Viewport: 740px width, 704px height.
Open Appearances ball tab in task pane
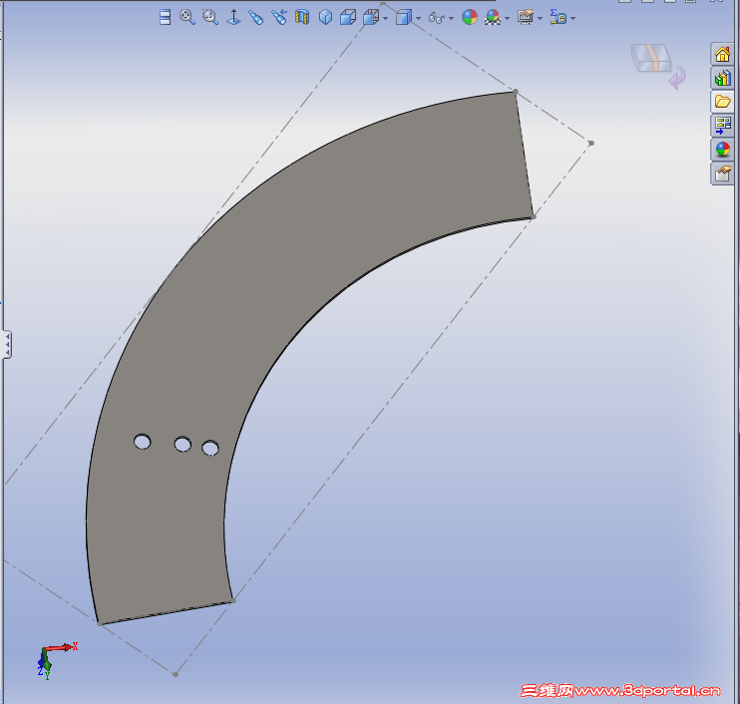(722, 150)
